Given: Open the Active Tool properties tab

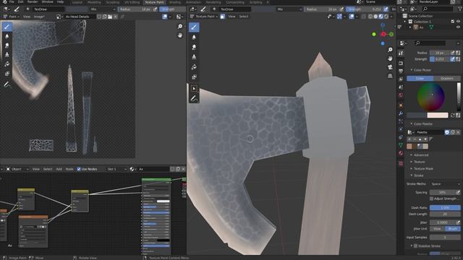Looking at the screenshot, I should pos(401,53).
